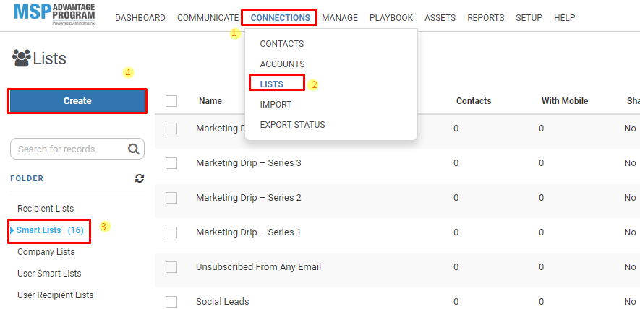640x309 pixels.
Task: Open the Manage menu
Action: tap(340, 18)
